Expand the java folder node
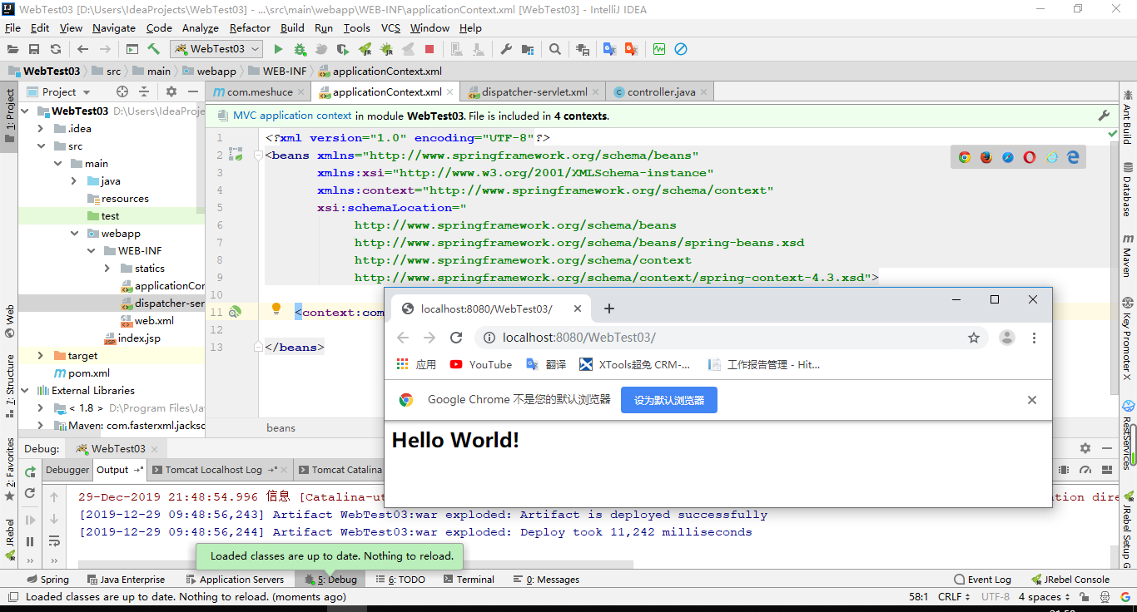 [x=74, y=180]
